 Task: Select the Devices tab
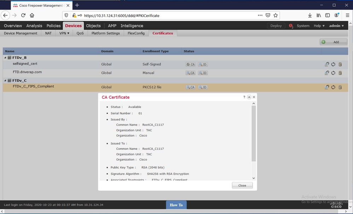(73, 26)
